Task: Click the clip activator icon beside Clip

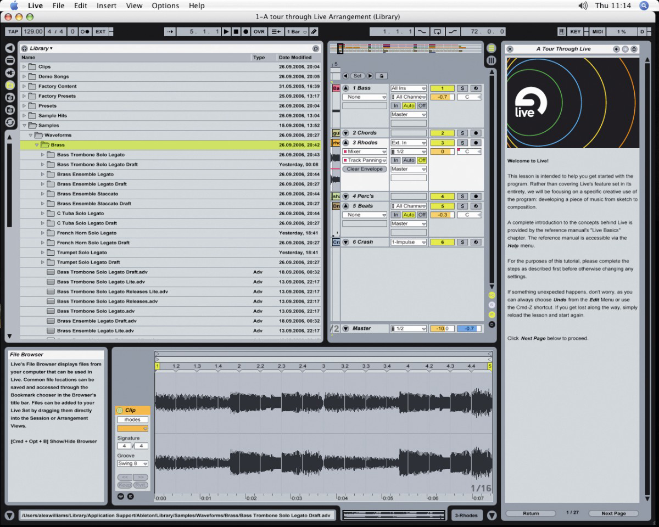Action: pyautogui.click(x=120, y=410)
